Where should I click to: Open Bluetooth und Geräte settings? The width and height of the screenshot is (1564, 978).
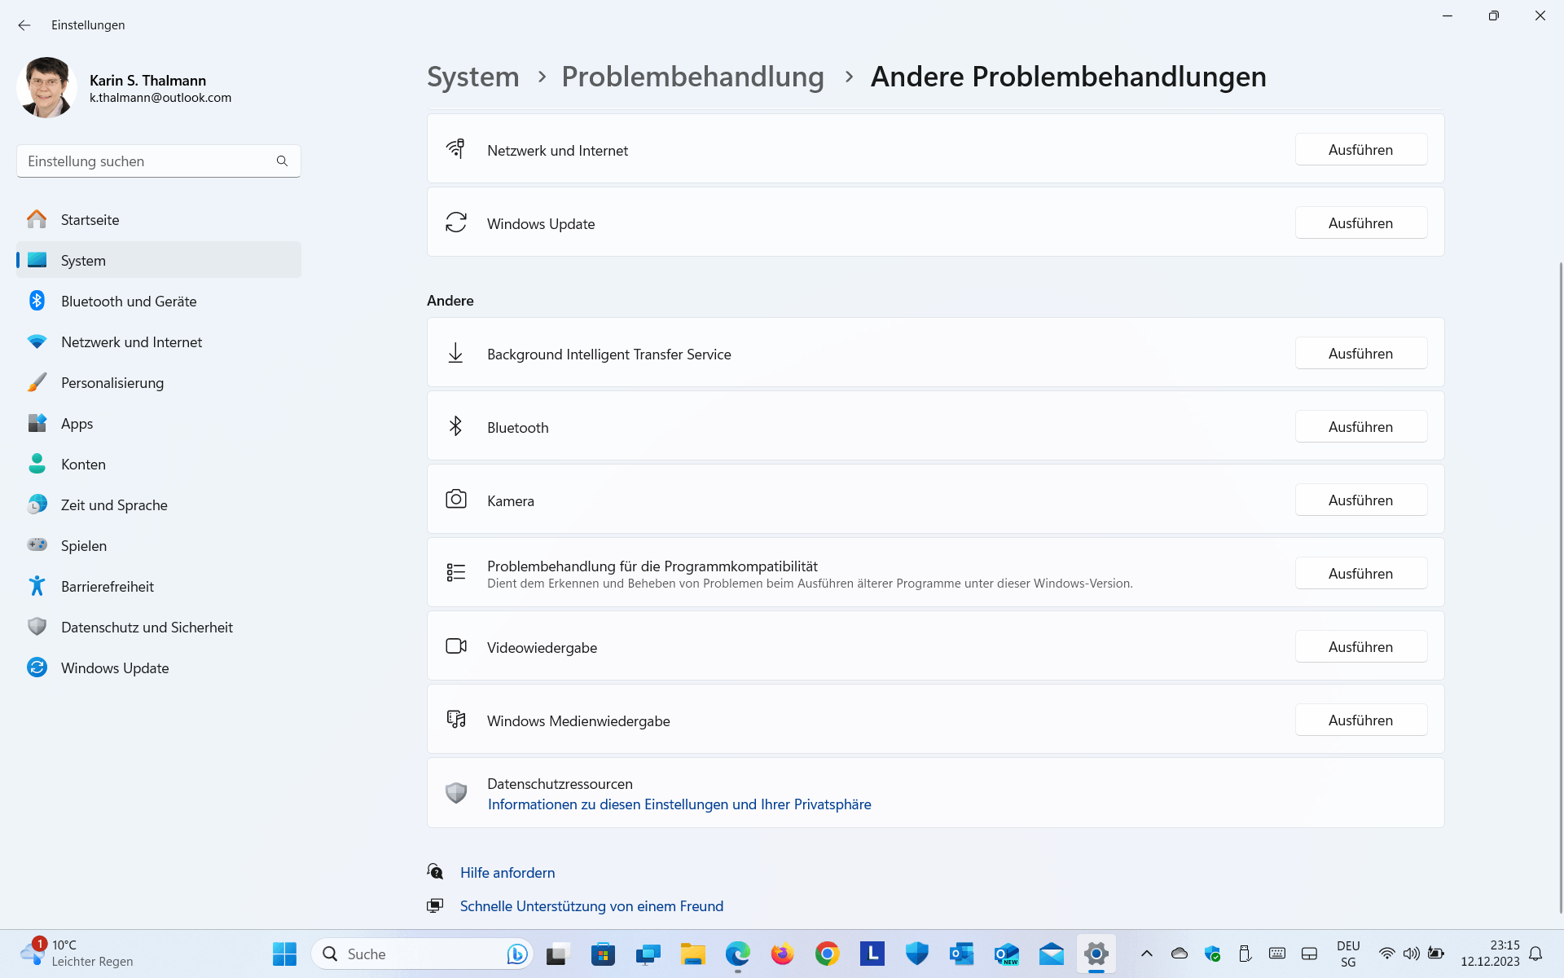click(x=129, y=302)
